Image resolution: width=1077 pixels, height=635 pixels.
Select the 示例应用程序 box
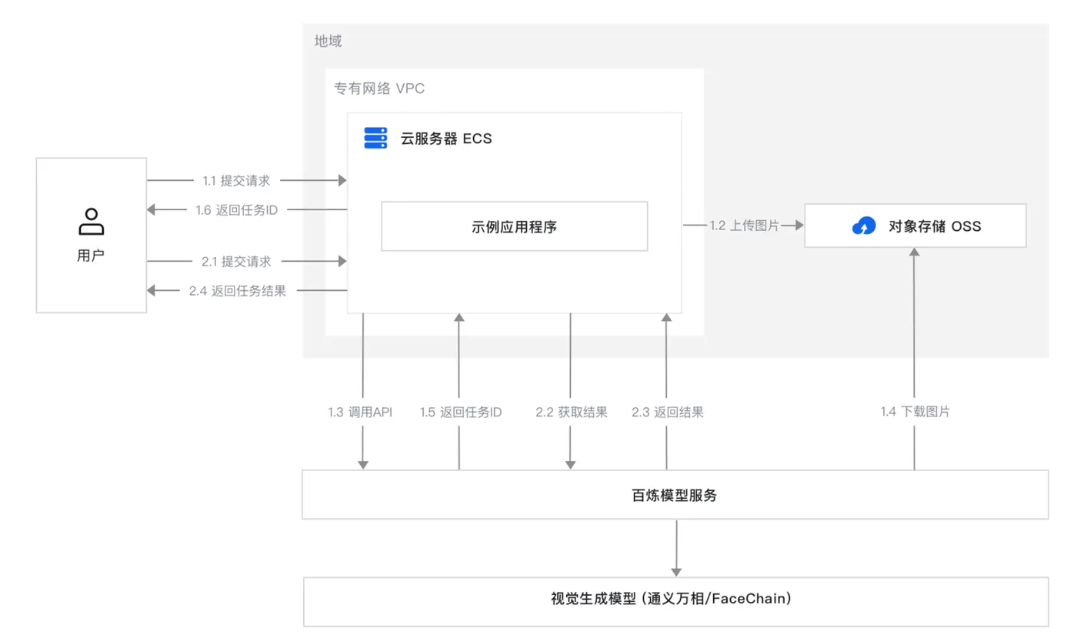pyautogui.click(x=515, y=226)
